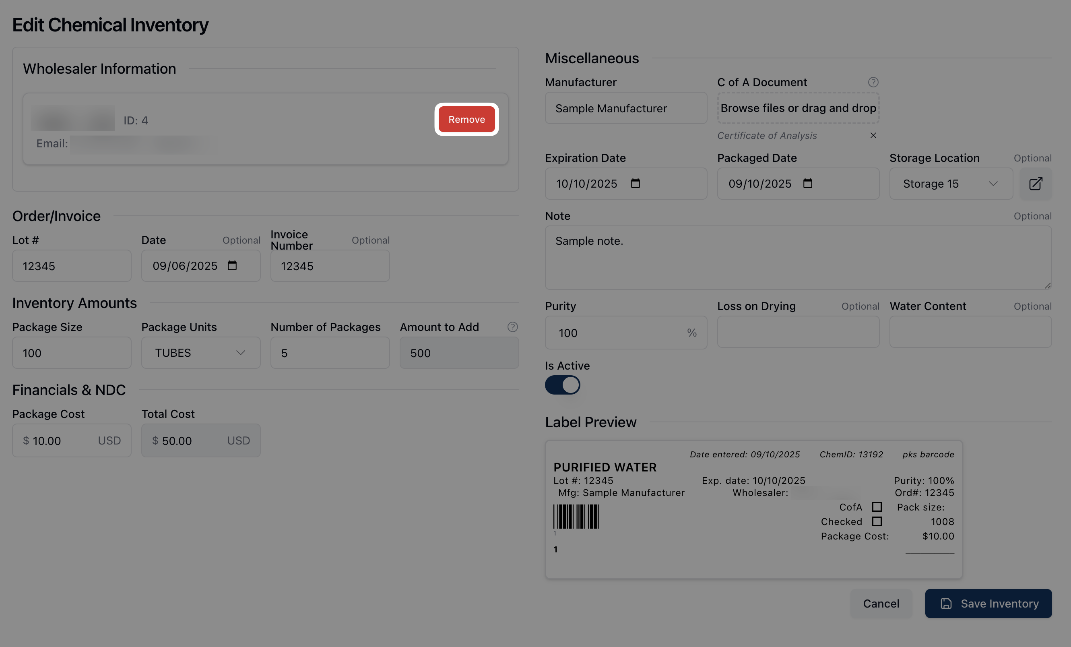The height and width of the screenshot is (647, 1071).
Task: Check the CofA checkbox on the label
Action: (x=877, y=507)
